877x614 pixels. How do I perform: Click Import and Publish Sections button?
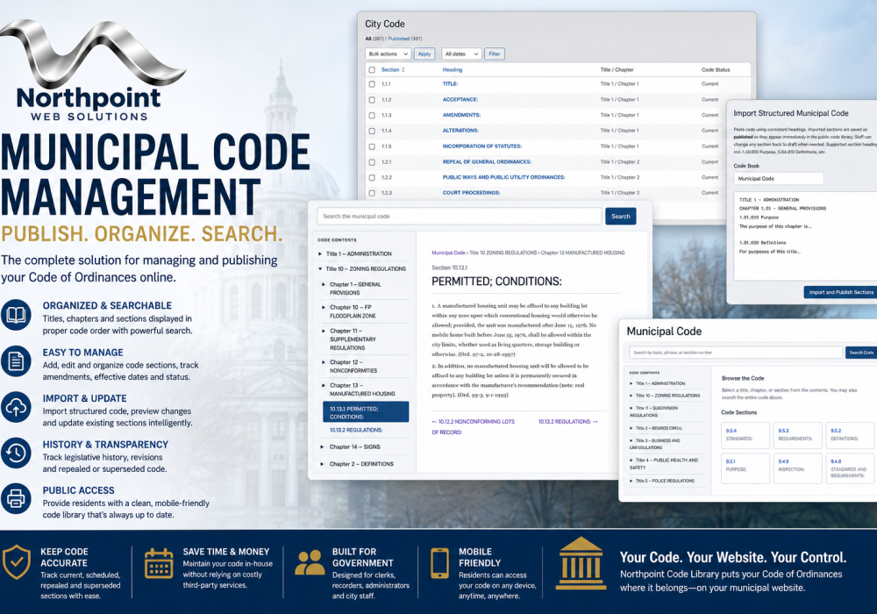841,292
